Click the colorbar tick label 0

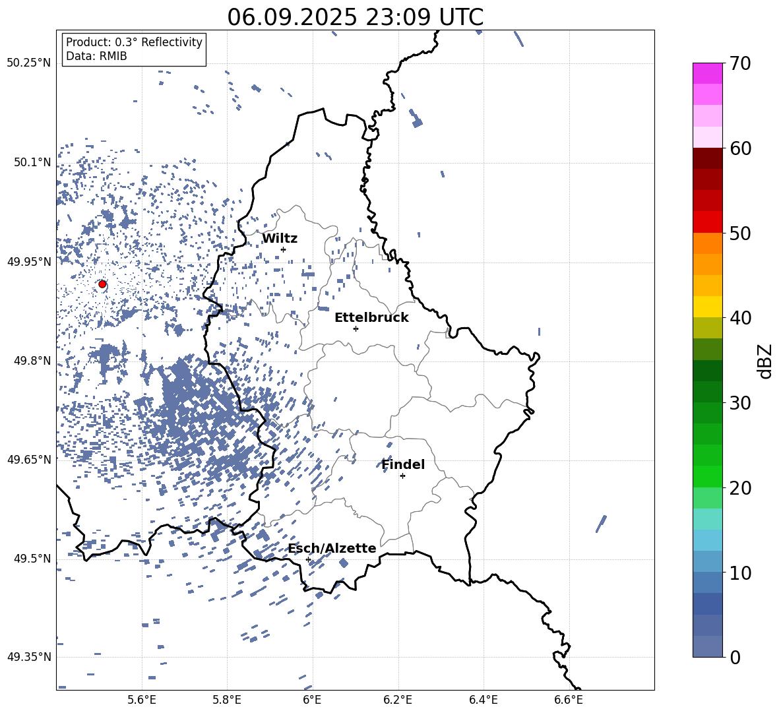735,657
